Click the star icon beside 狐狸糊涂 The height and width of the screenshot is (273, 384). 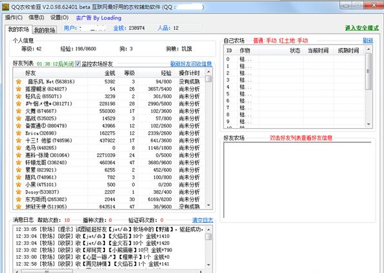coord(19,89)
